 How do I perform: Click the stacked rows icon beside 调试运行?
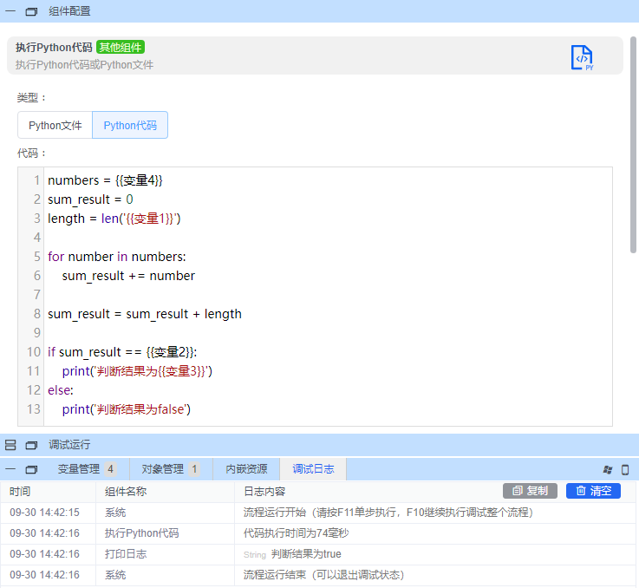[10, 445]
